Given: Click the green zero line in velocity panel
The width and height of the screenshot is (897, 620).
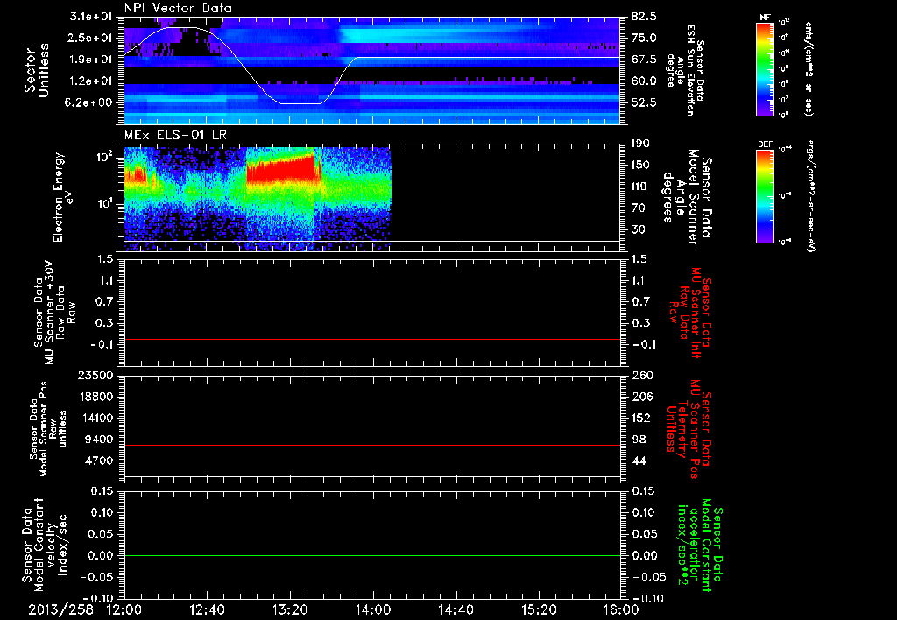Looking at the screenshot, I should point(372,555).
